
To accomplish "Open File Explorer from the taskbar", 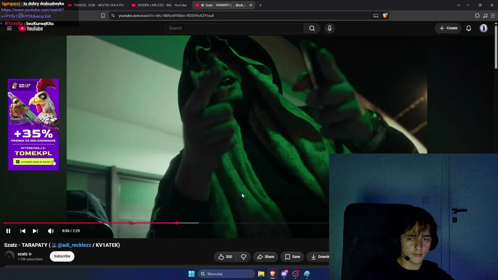I will [261, 274].
